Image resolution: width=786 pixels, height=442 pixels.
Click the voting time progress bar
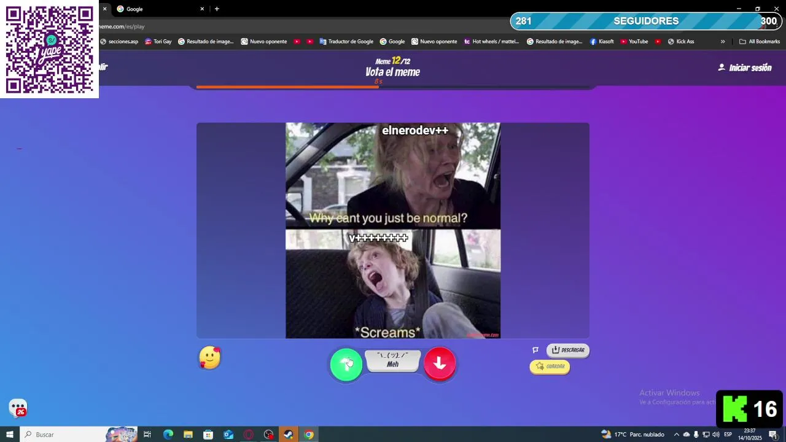(x=393, y=87)
